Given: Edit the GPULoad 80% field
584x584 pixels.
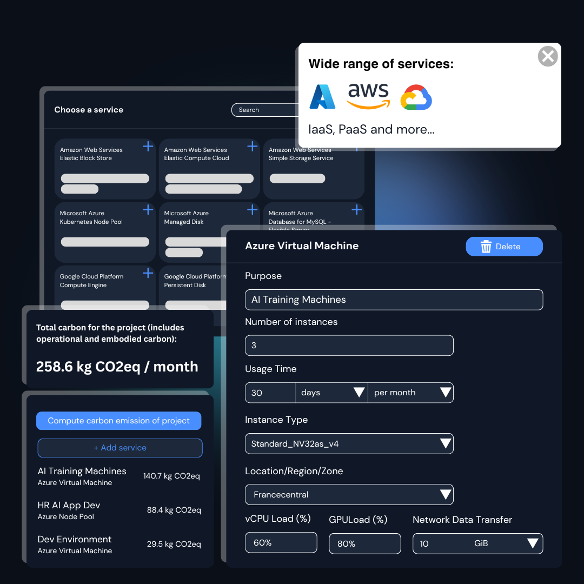Looking at the screenshot, I should pos(365,544).
